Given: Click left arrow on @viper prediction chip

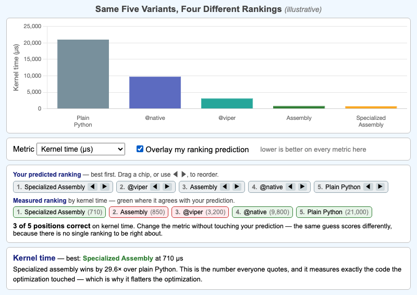Looking at the screenshot, I should (x=155, y=187).
